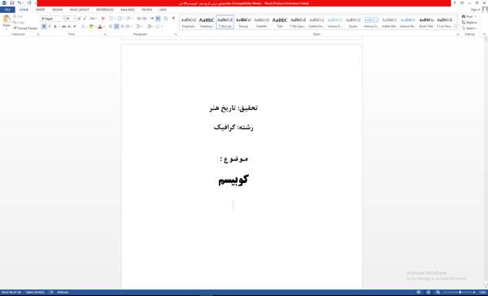Shrink the font size
This screenshot has width=488, height=296.
click(85, 19)
